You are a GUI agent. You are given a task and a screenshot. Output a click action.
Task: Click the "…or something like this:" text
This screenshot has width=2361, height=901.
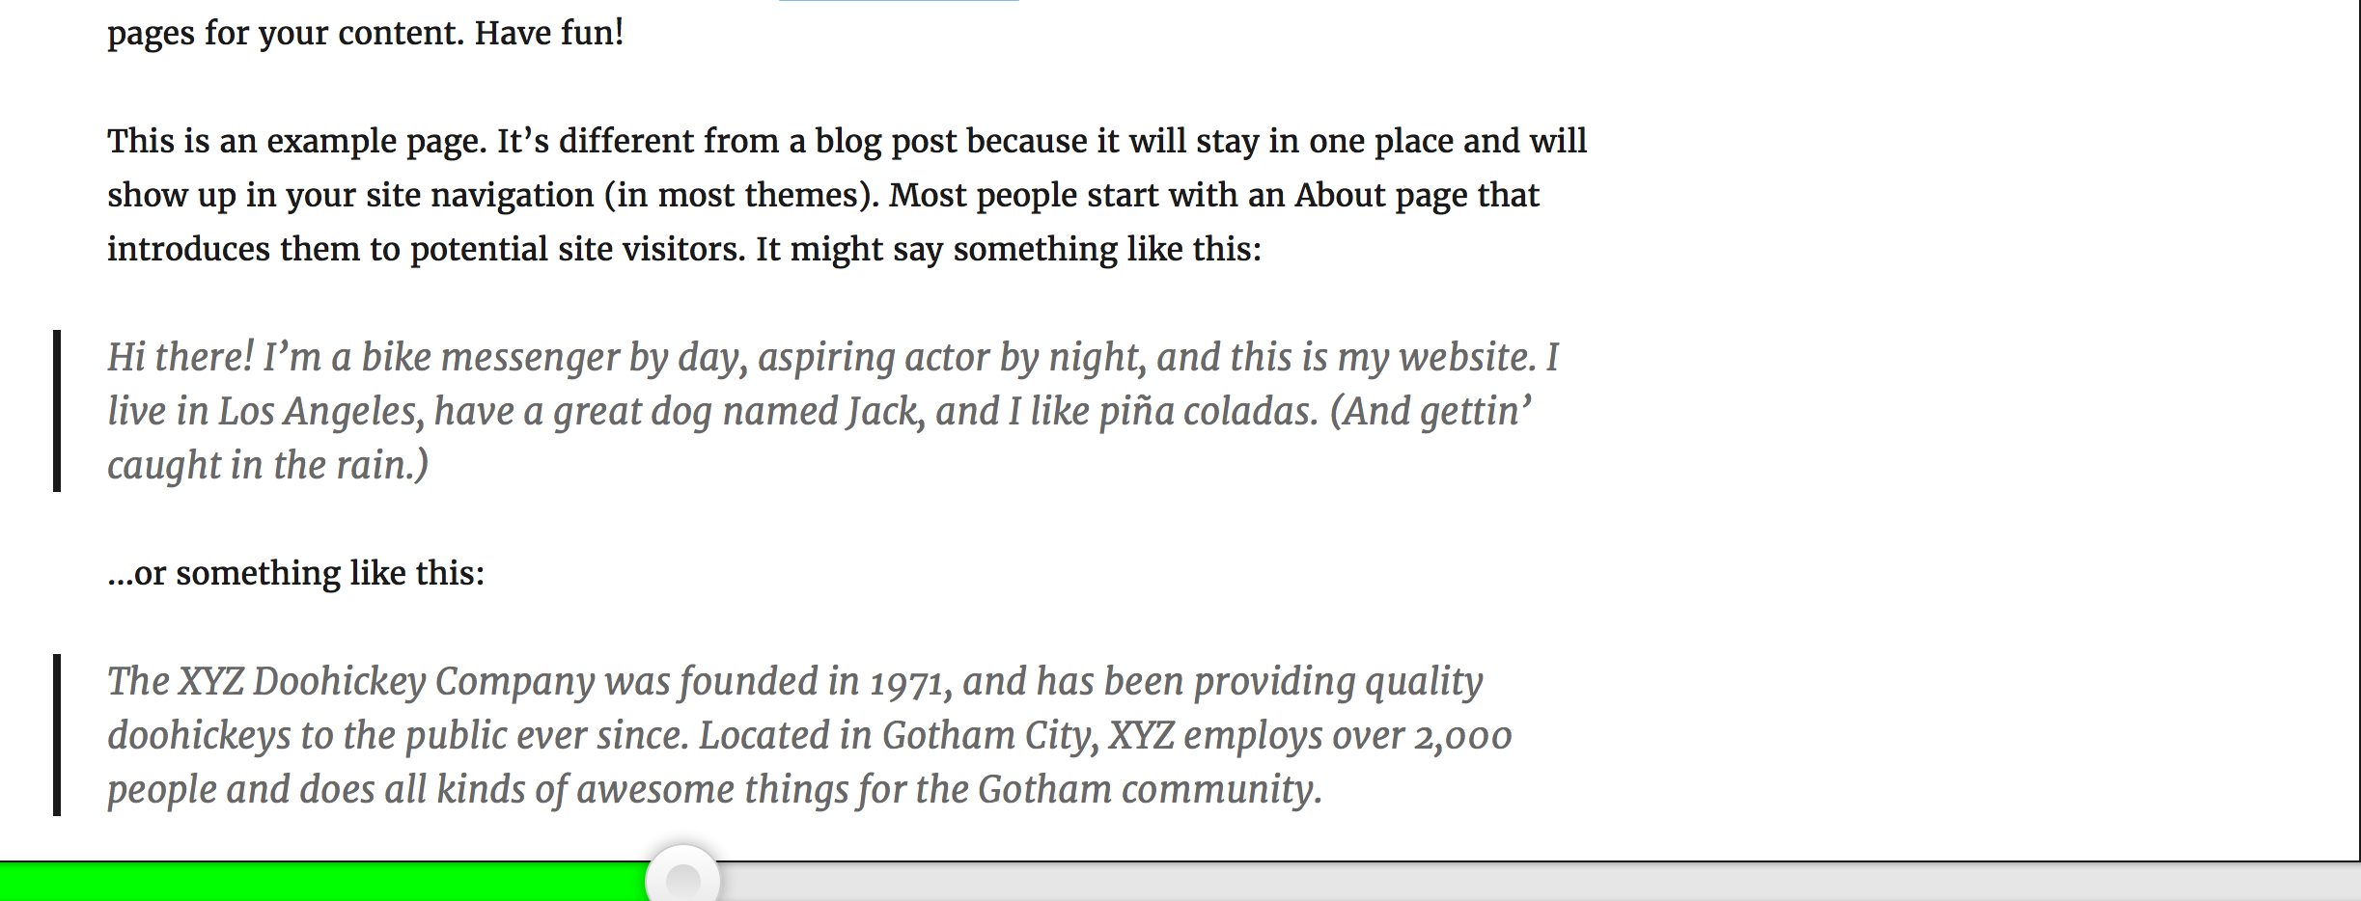pyautogui.click(x=295, y=573)
